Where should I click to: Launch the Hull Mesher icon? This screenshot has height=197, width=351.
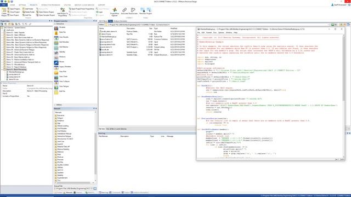pyautogui.click(x=56, y=48)
